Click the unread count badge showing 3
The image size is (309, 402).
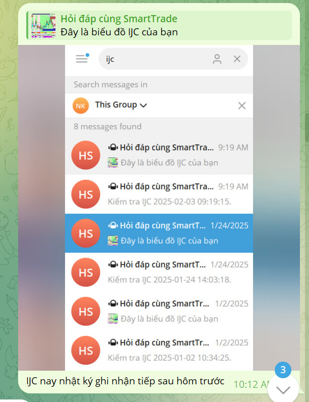click(x=283, y=370)
